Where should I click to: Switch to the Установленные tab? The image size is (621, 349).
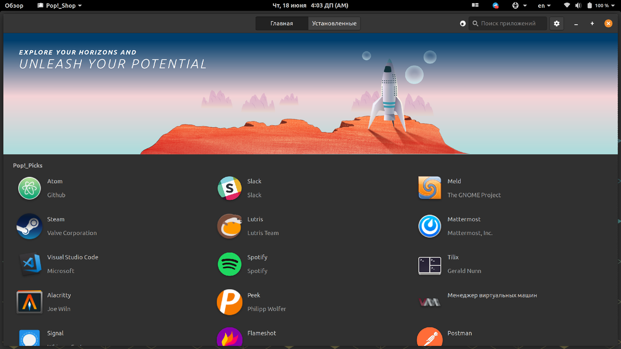point(334,23)
